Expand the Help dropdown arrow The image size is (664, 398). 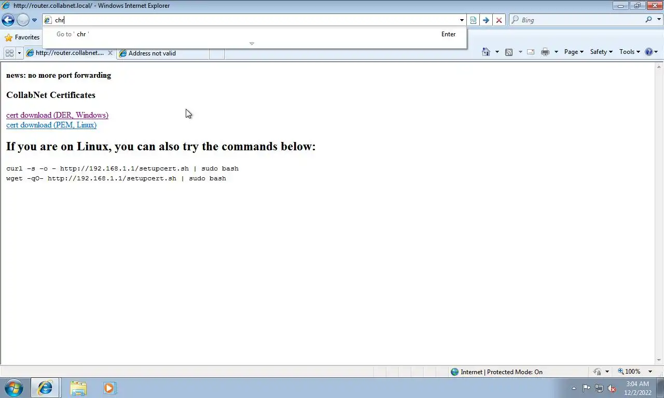656,52
